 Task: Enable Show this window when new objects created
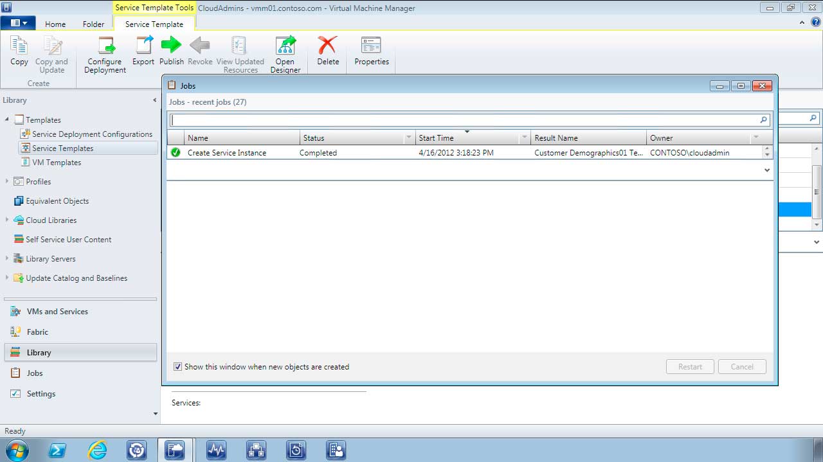[x=177, y=367]
